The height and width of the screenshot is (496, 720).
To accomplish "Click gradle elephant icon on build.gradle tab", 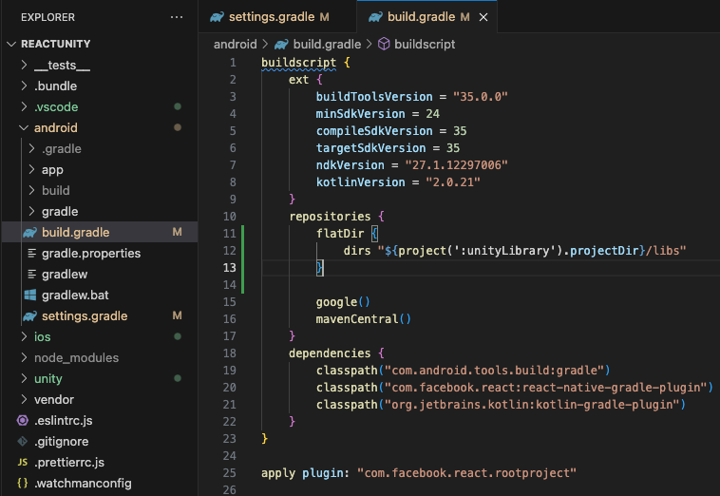I will tap(375, 17).
